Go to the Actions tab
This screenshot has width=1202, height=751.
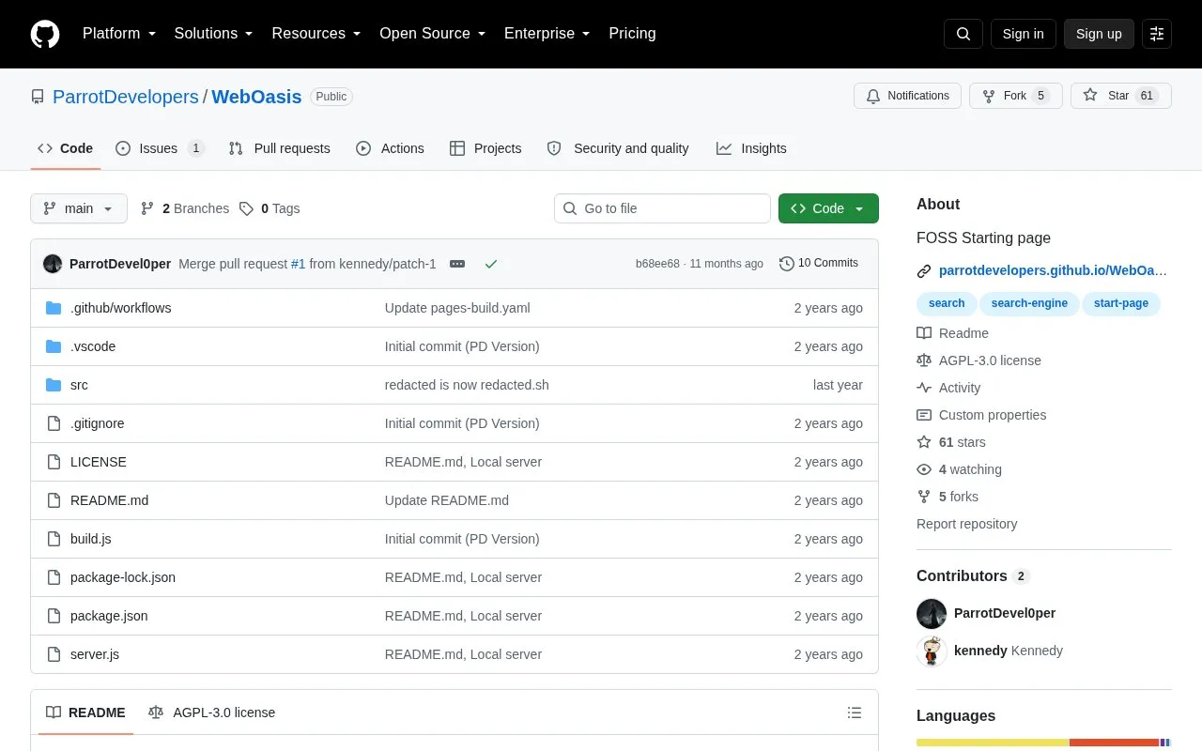click(x=390, y=148)
